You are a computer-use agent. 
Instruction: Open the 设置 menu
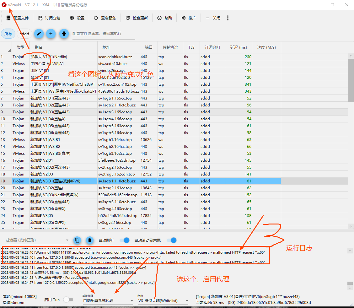click(77, 18)
